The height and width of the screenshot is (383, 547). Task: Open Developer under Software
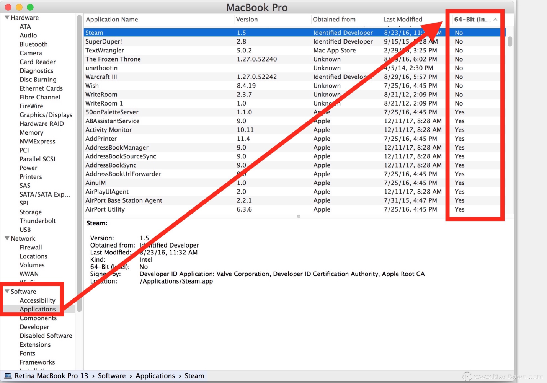click(34, 327)
